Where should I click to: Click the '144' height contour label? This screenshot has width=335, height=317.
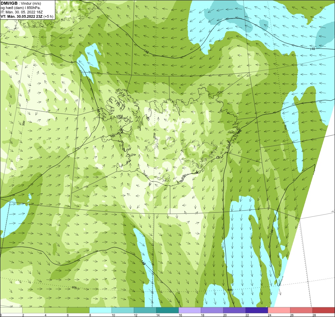tap(272, 232)
